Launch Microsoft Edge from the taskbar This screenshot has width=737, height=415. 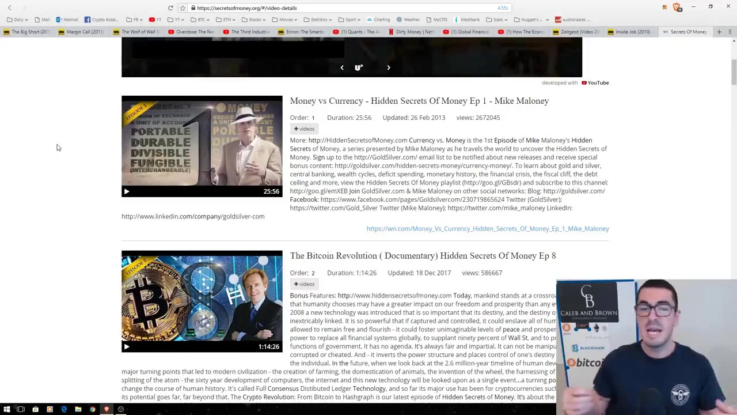64,409
